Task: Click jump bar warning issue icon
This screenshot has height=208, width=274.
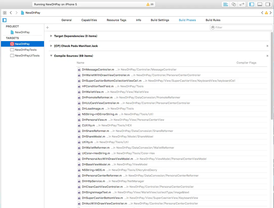Action: (x=266, y=13)
